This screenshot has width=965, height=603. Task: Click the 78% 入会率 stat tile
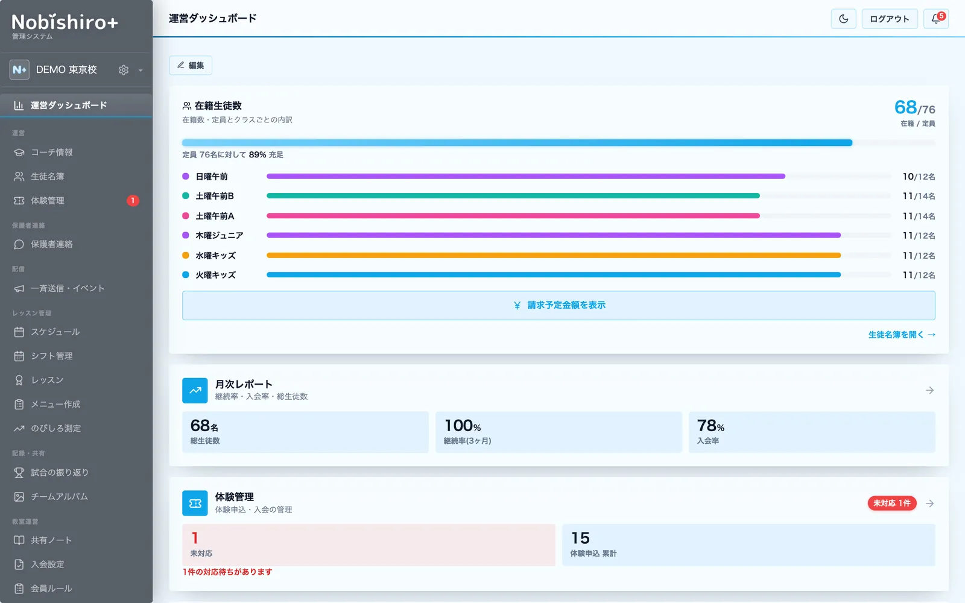point(812,432)
